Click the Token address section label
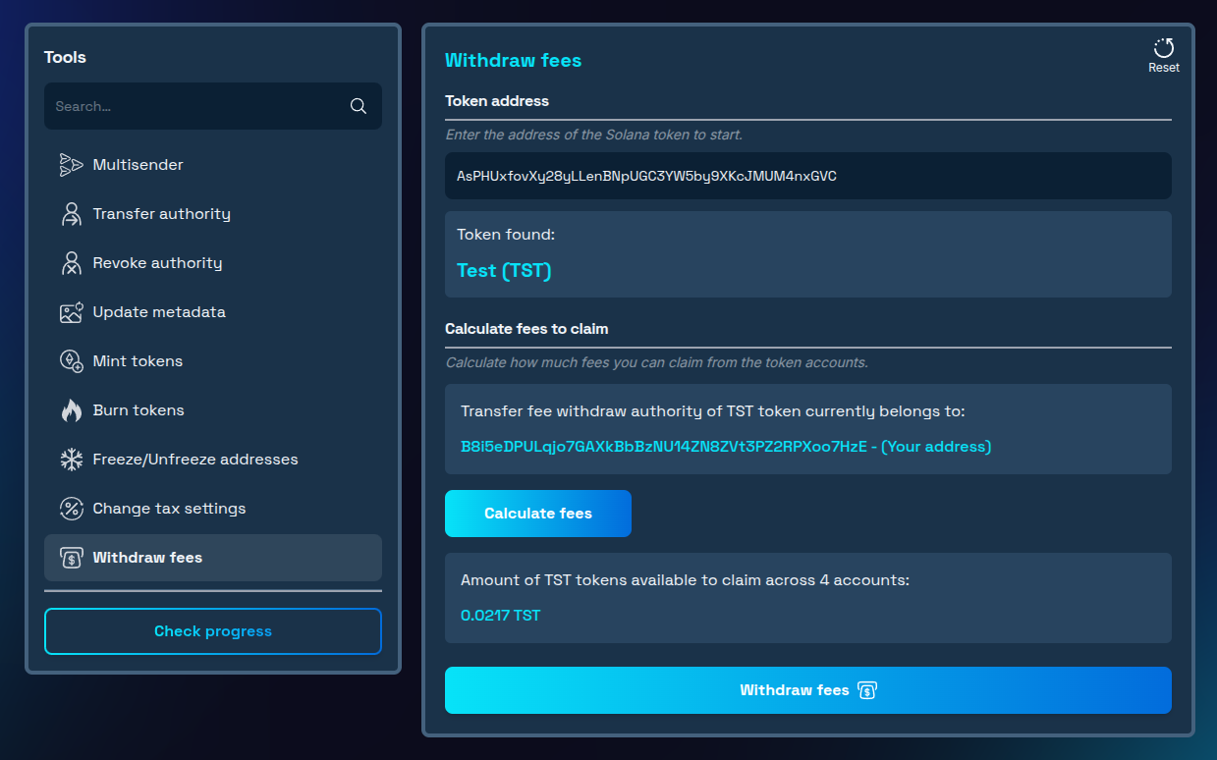This screenshot has width=1217, height=760. pos(497,101)
